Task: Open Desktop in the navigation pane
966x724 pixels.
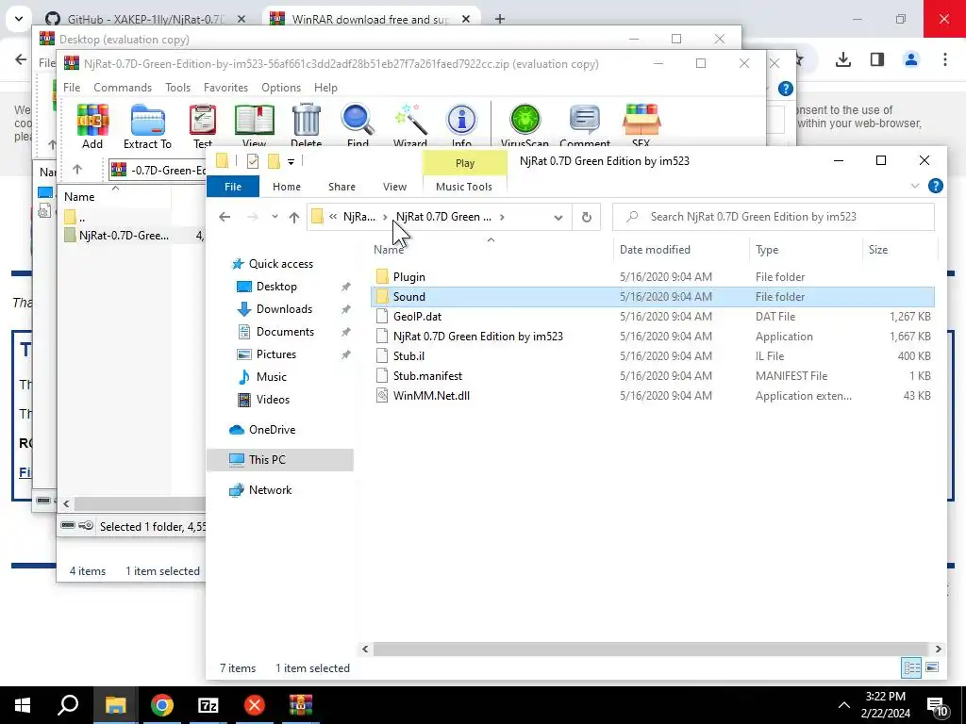Action: click(x=276, y=287)
